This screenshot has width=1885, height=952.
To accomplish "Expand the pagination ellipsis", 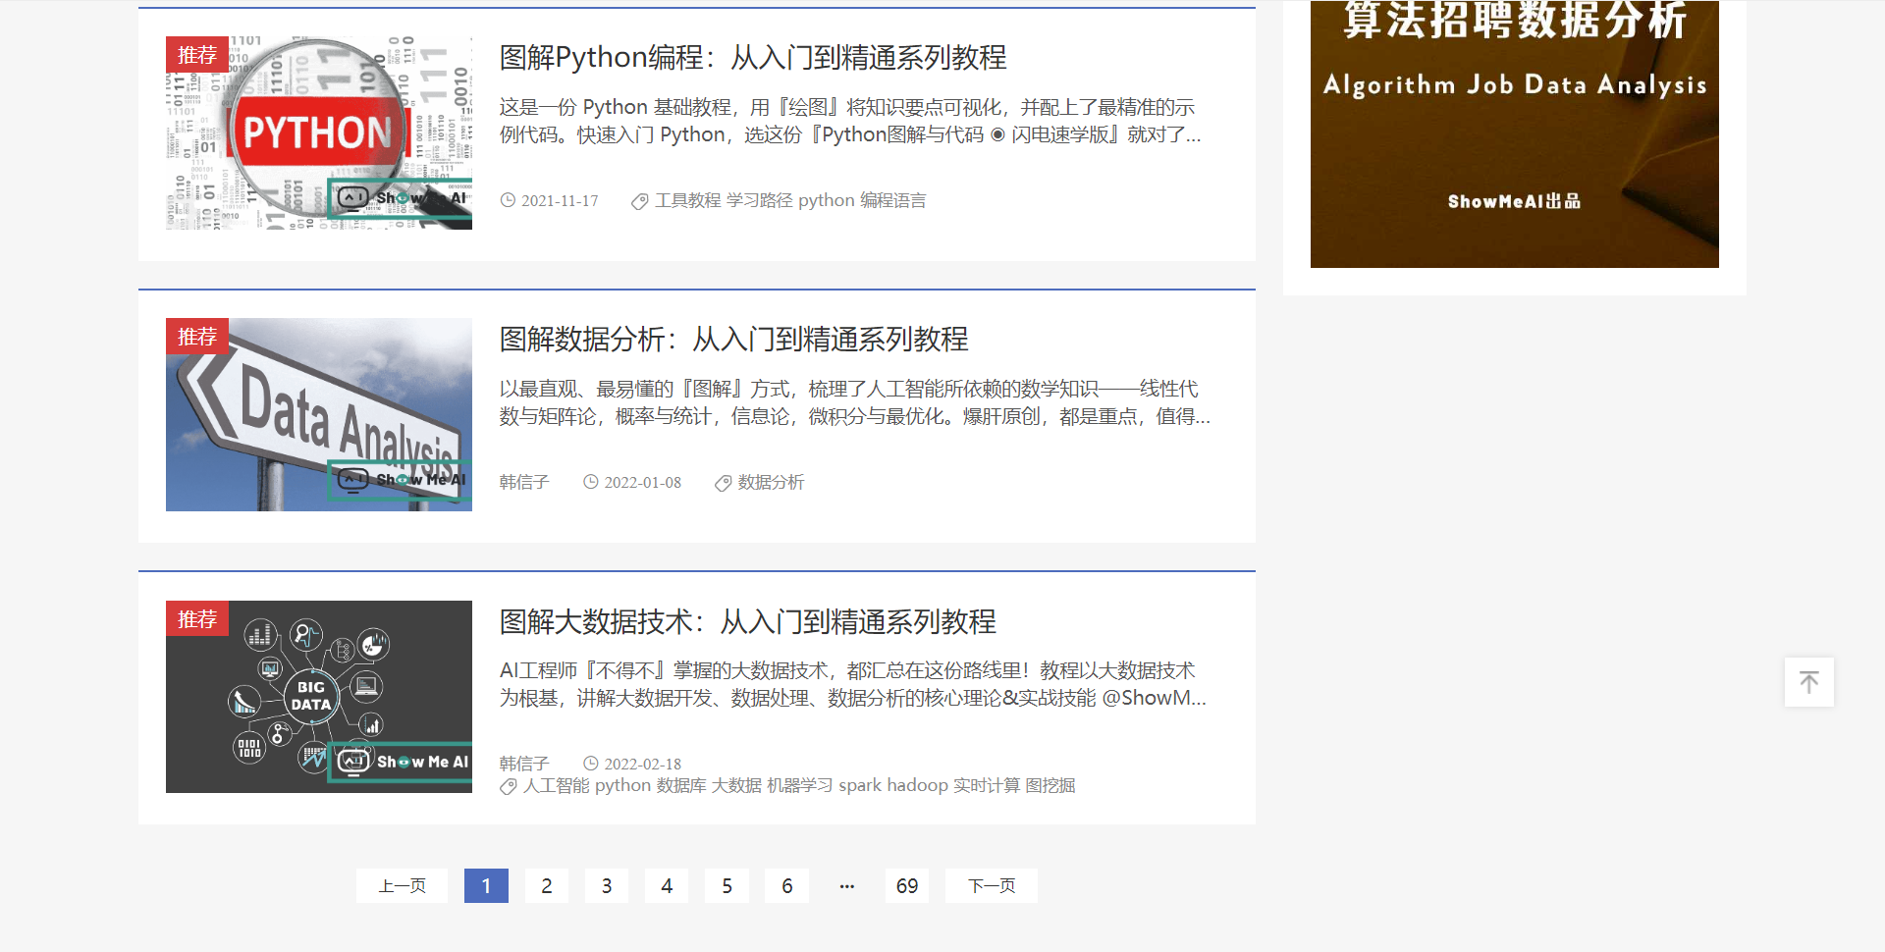I will tap(846, 886).
